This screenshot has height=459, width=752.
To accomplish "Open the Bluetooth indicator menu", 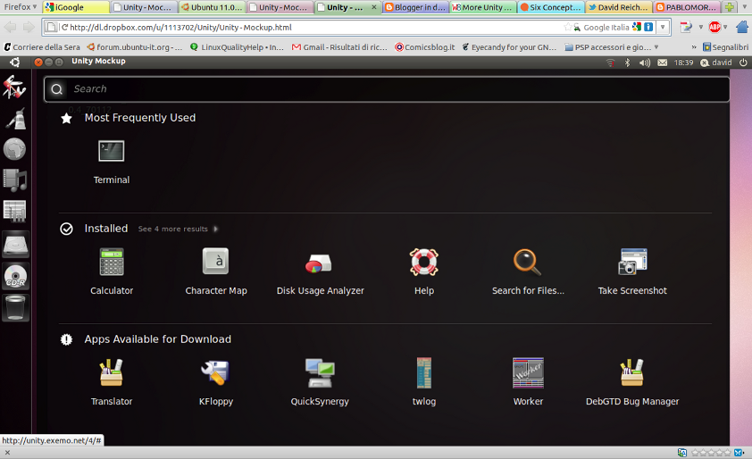I will [627, 63].
